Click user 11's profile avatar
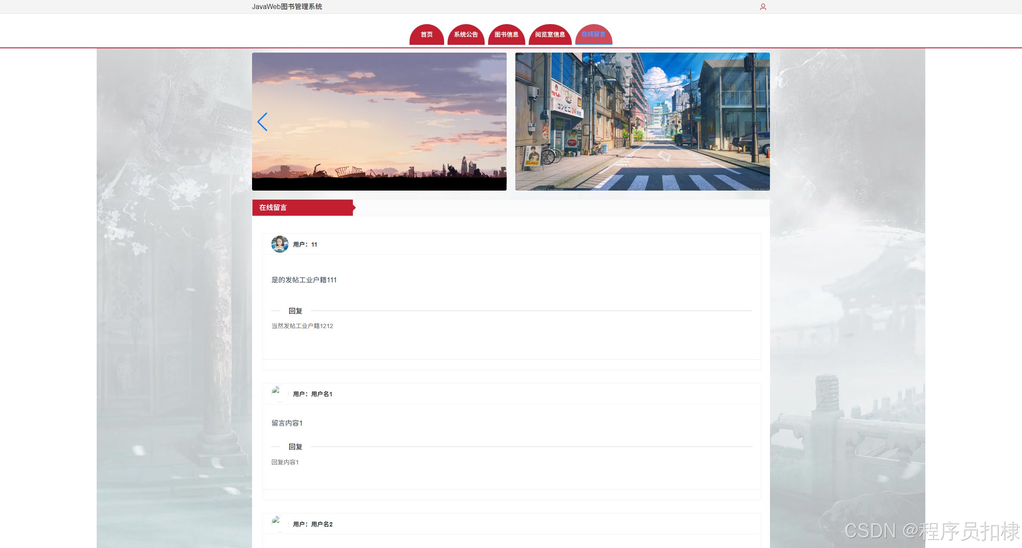1022x548 pixels. (280, 244)
